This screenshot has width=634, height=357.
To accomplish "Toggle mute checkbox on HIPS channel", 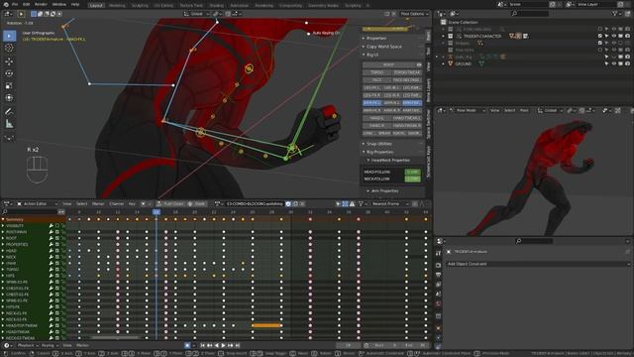I will click(57, 276).
